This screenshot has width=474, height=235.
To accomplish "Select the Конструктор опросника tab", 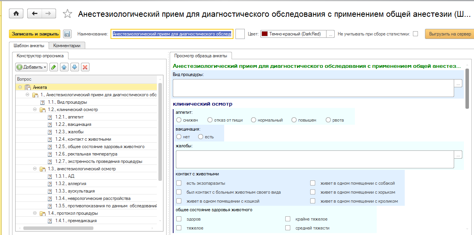I will point(40,56).
